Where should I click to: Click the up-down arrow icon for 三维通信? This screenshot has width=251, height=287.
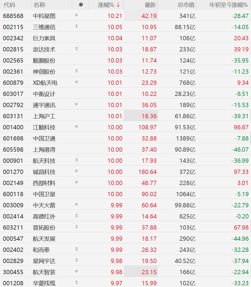point(77,26)
